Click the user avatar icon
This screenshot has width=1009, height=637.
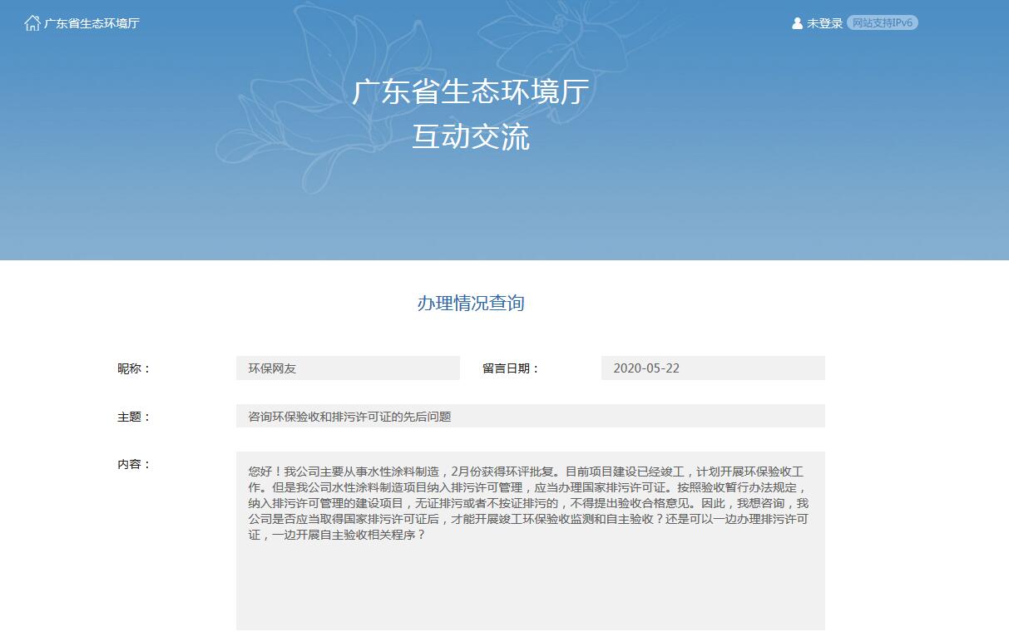coord(797,23)
